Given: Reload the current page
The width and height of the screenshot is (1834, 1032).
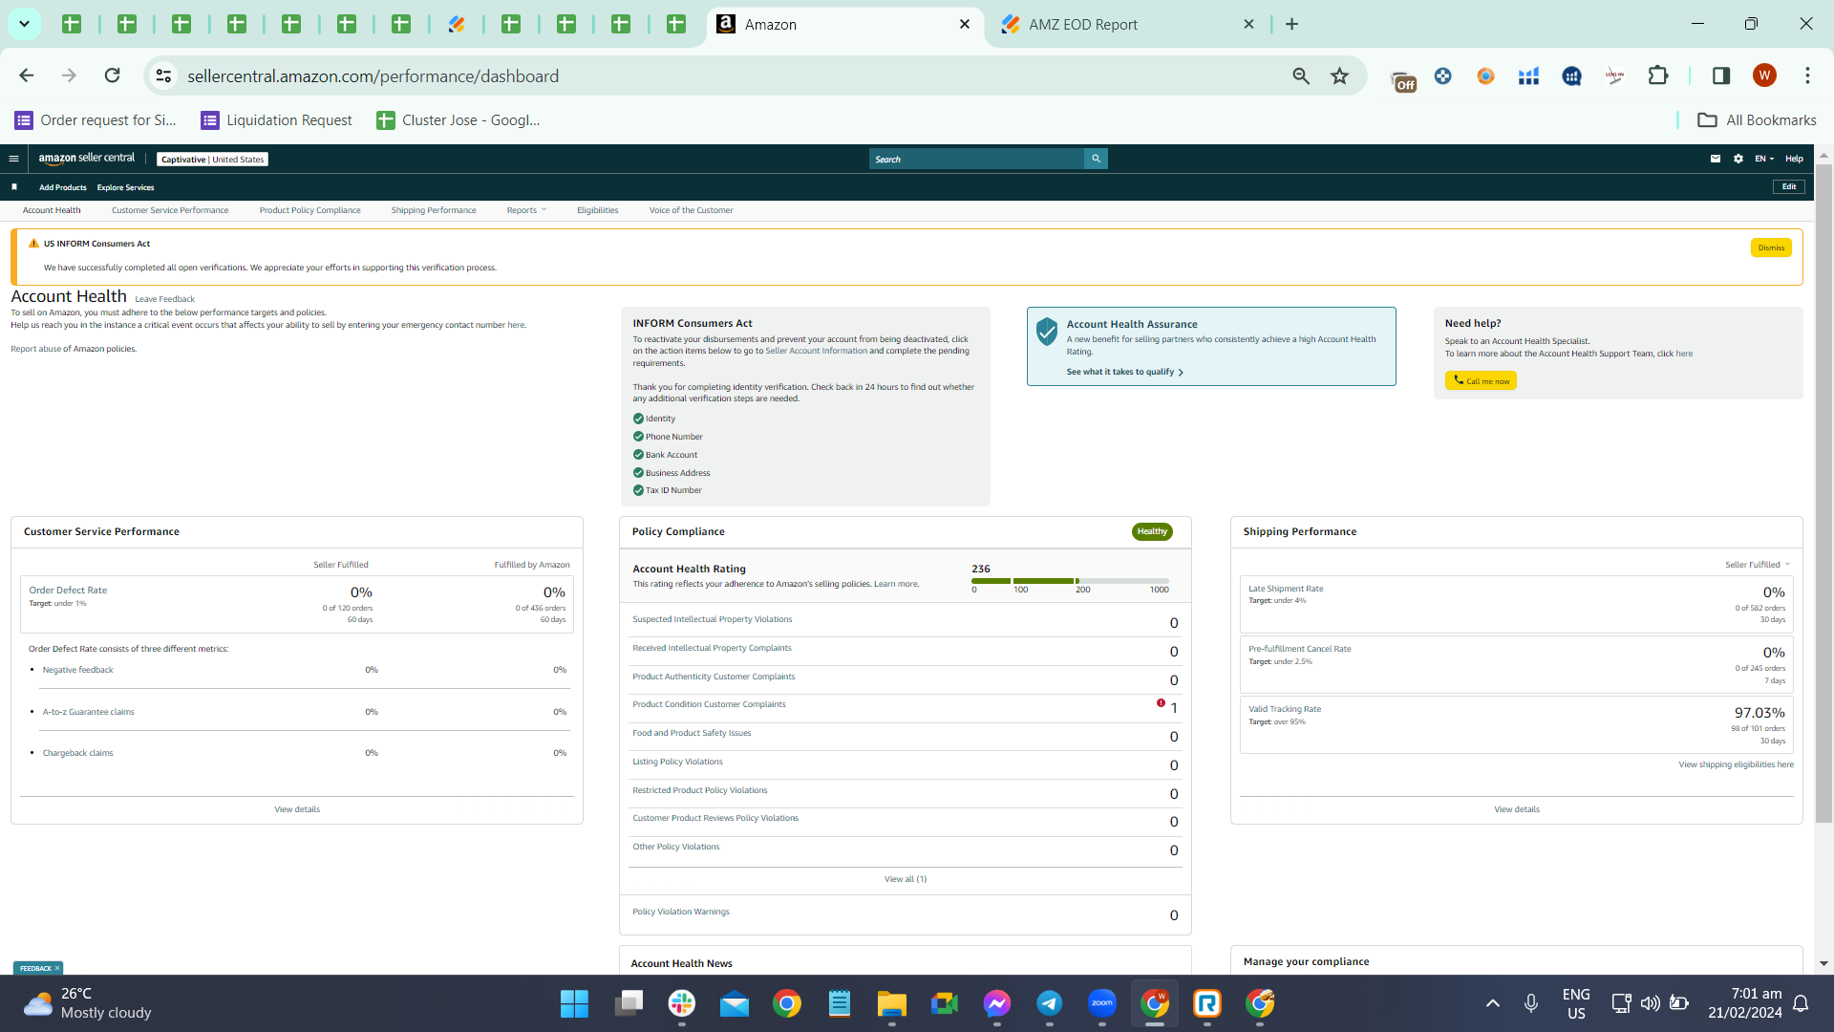Looking at the screenshot, I should click(x=112, y=75).
